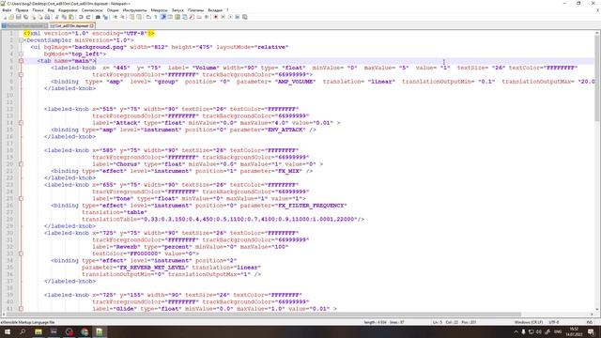
Task: Play back the recorded macro
Action: 230,17
